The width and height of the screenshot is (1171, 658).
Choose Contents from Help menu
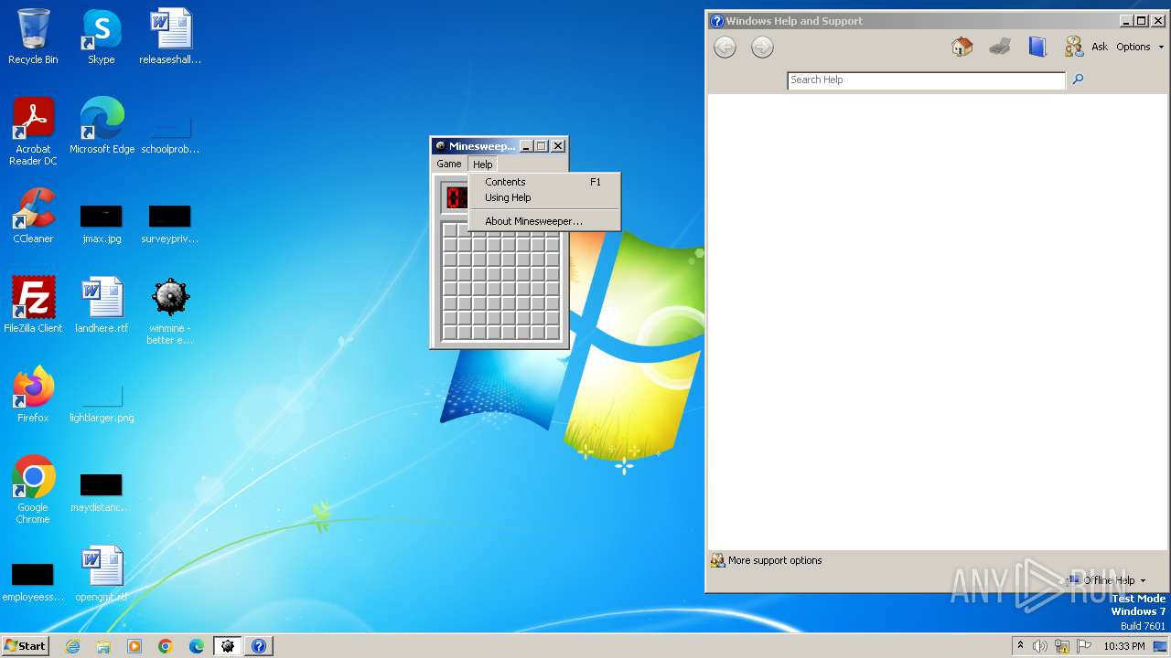pyautogui.click(x=544, y=182)
